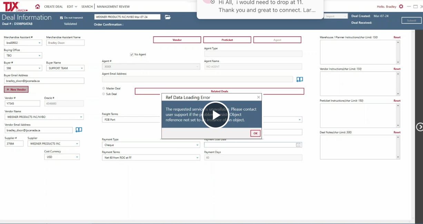The width and height of the screenshot is (423, 224).
Task: Open the Payment Due Date calendar icon
Action: click(x=298, y=145)
